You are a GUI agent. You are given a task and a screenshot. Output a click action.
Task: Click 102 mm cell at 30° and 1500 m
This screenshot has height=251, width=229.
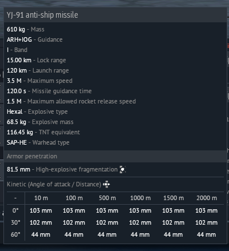point(173,222)
